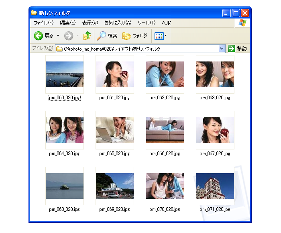This screenshot has height=233, width=281.
Task: Select the pm_060_020.jpg harbor thumbnail
Action: tap(65, 74)
